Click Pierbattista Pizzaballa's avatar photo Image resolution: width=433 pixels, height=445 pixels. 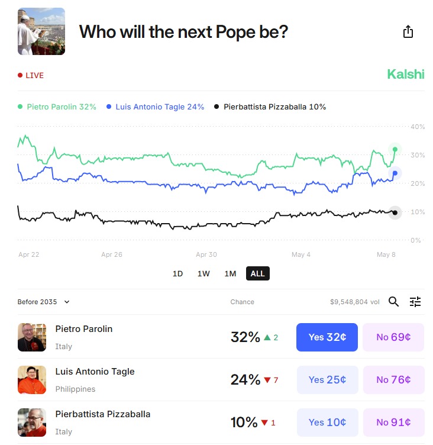(32, 423)
